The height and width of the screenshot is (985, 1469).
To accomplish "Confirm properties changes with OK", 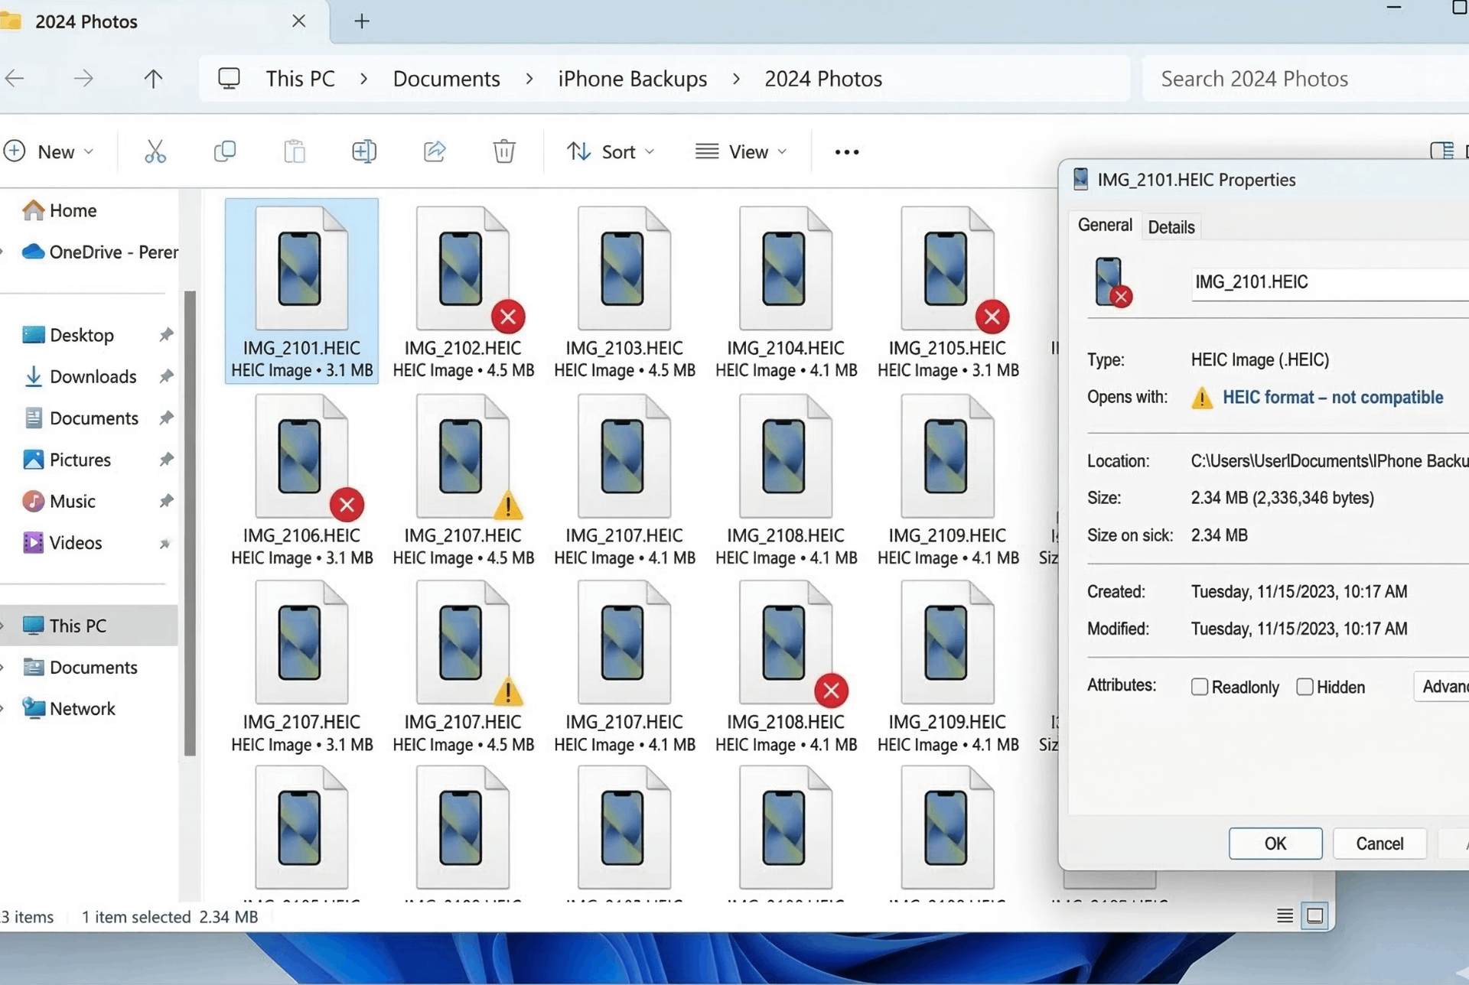I will pyautogui.click(x=1274, y=844).
